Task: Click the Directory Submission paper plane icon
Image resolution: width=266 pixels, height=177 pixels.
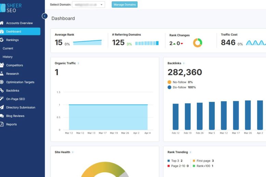Action: pyautogui.click(x=2, y=107)
